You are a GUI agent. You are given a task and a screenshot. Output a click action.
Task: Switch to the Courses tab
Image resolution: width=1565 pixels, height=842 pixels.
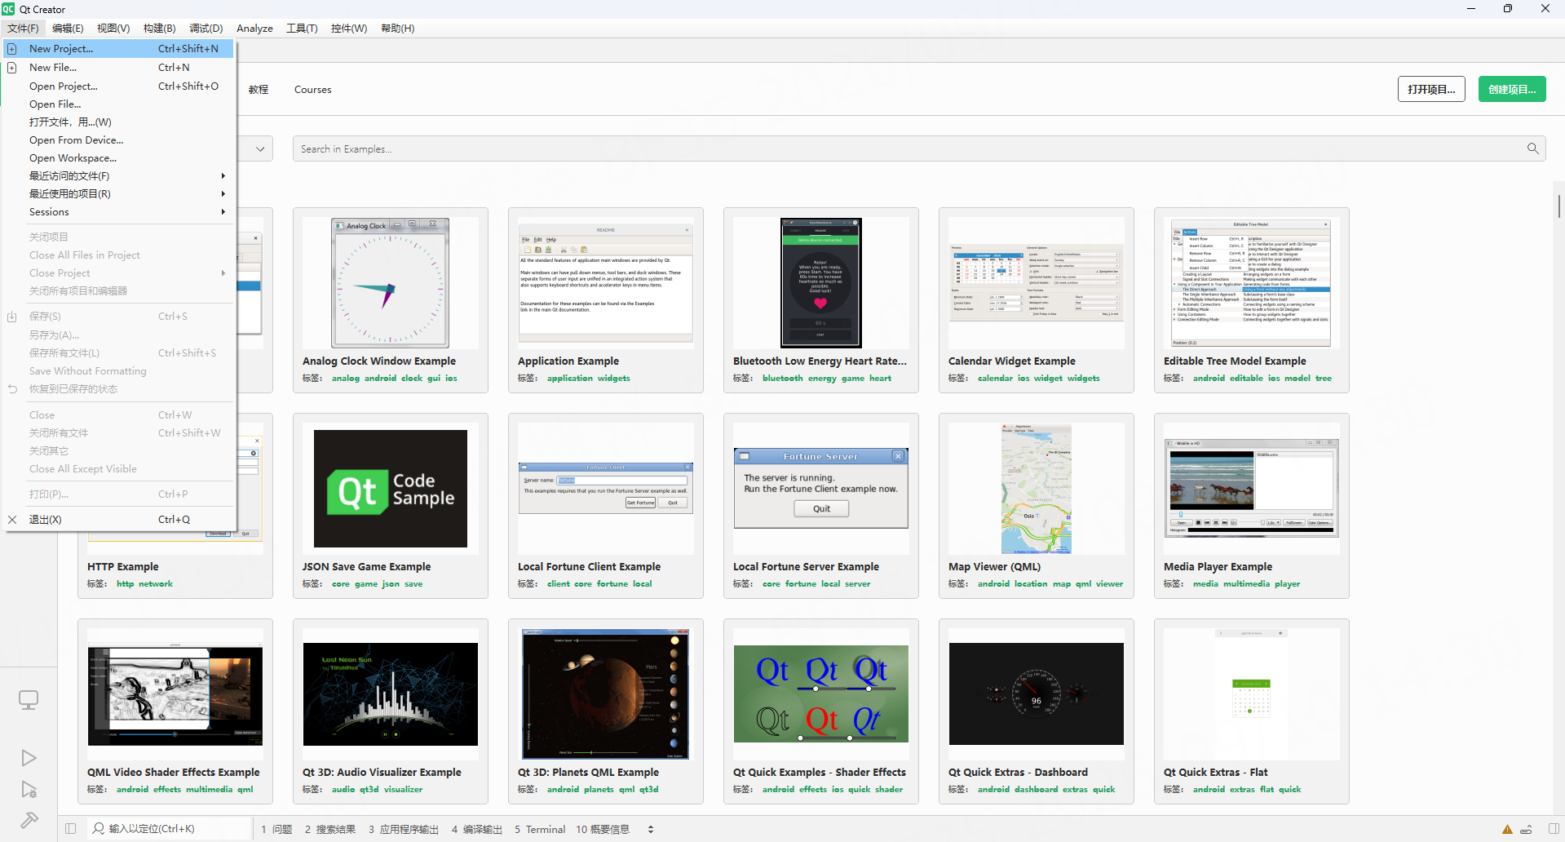tap(313, 90)
